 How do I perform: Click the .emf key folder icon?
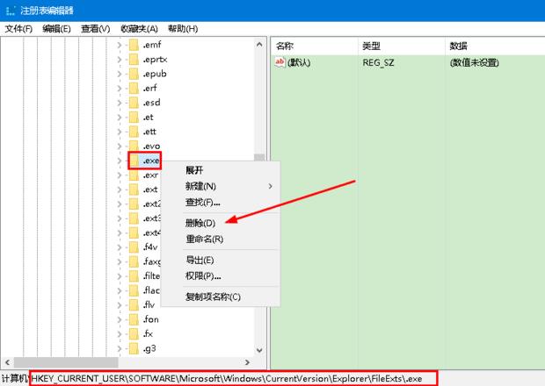[134, 45]
